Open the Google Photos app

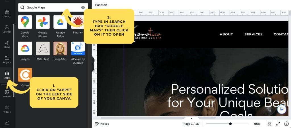point(43,22)
